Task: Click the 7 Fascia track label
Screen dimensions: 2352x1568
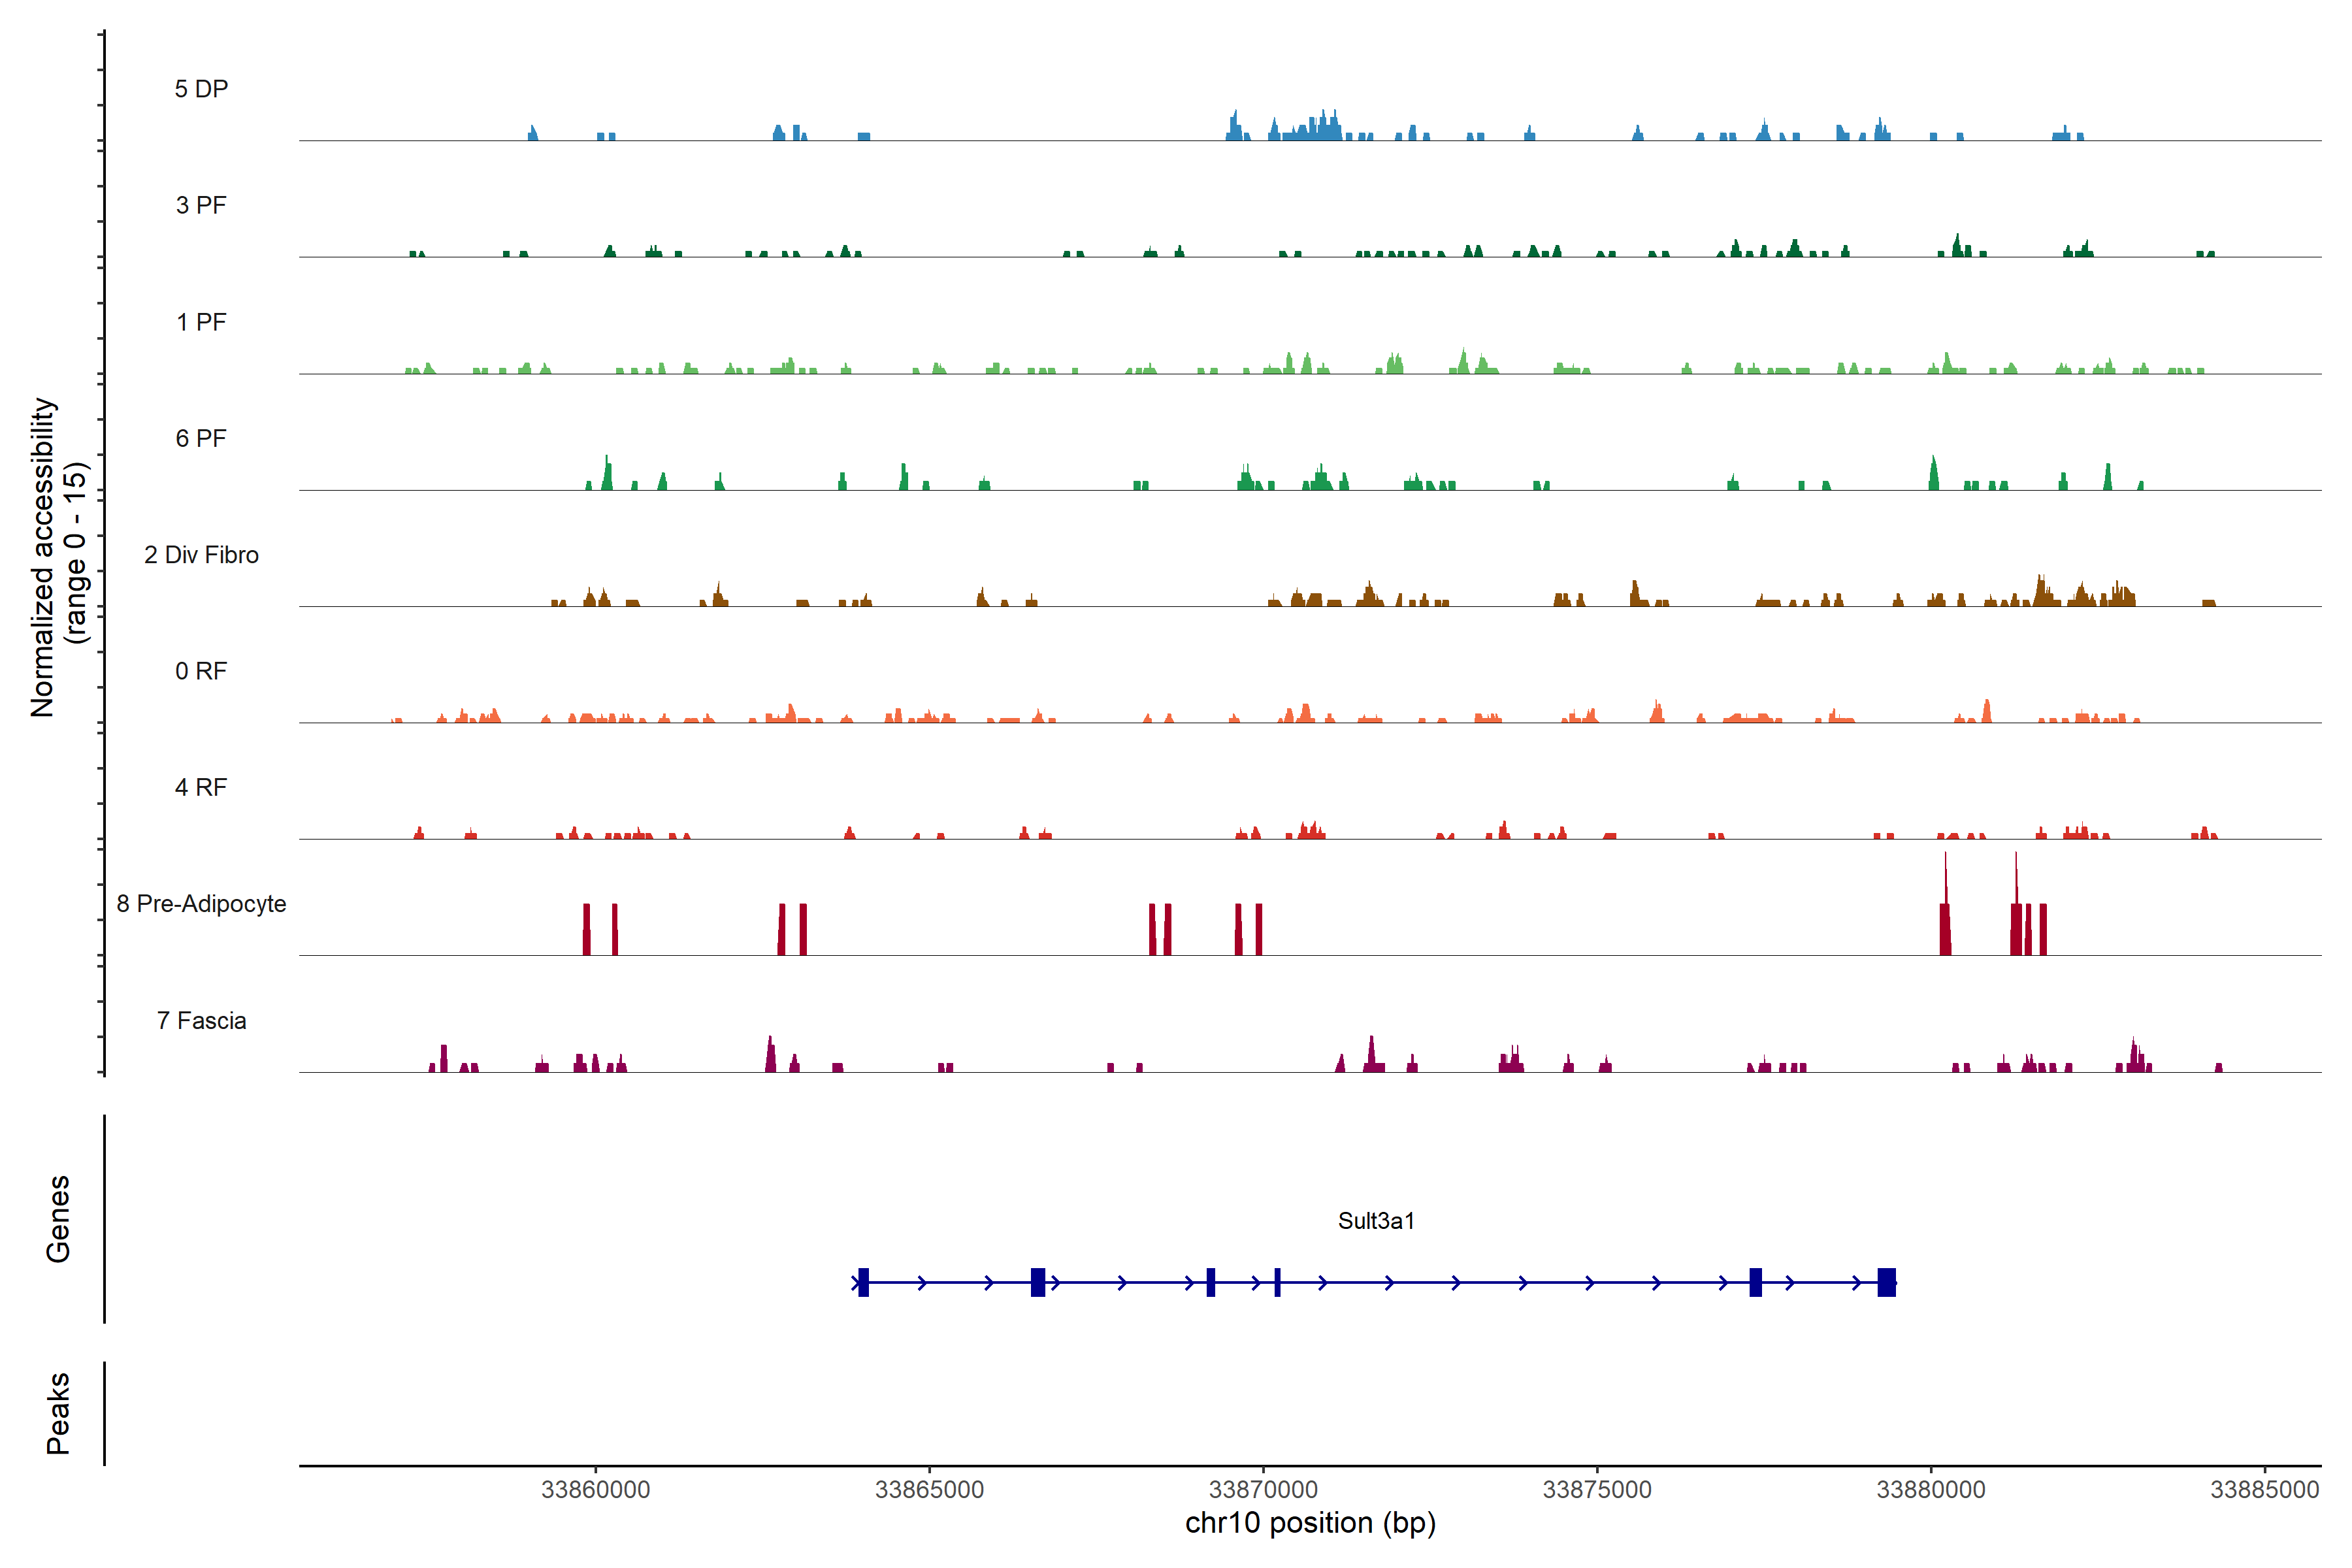Action: 201,1020
